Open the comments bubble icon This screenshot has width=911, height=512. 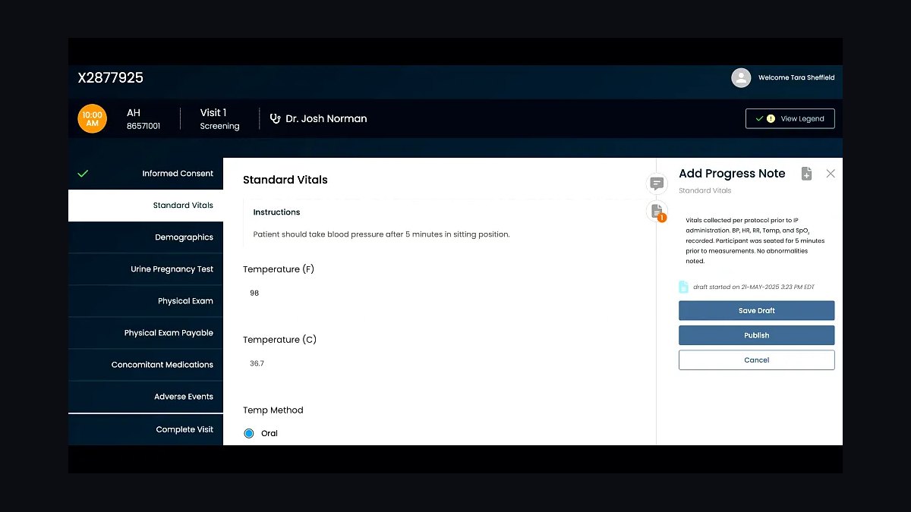coord(657,184)
